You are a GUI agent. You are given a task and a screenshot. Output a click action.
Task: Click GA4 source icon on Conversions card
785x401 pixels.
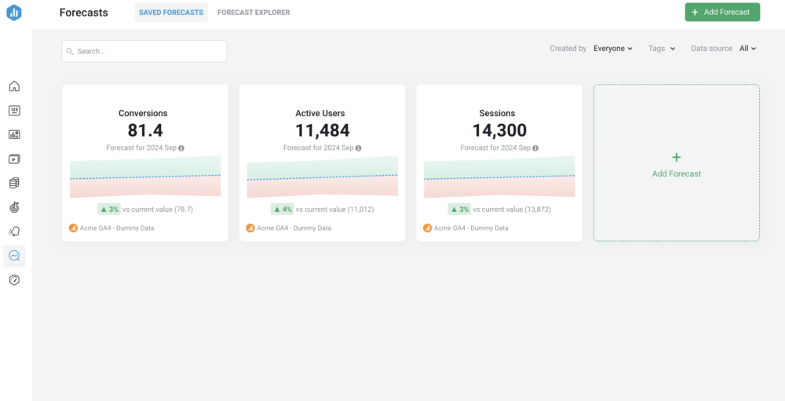[x=73, y=228]
